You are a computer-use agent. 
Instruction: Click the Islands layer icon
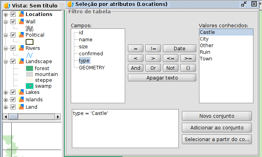tap(21, 100)
